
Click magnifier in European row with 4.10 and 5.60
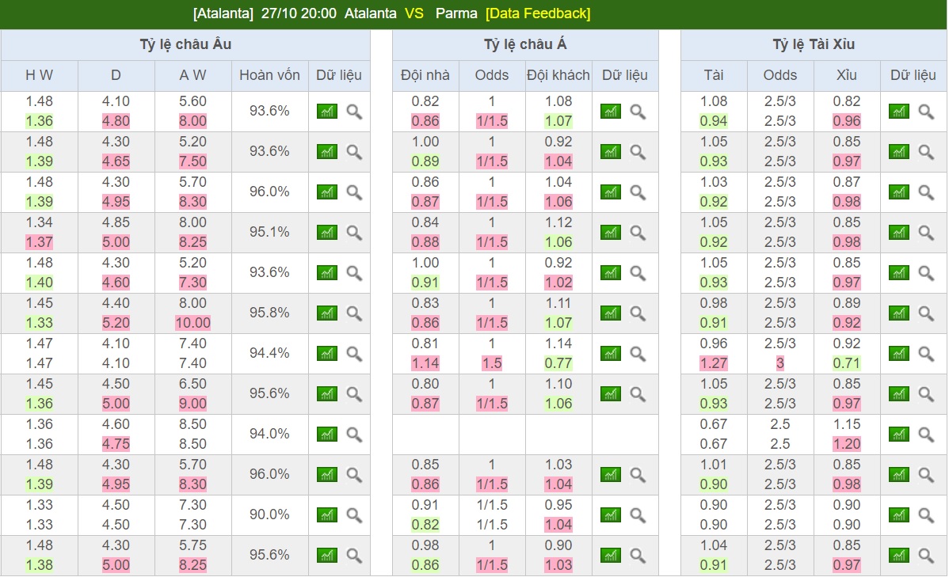[354, 112]
